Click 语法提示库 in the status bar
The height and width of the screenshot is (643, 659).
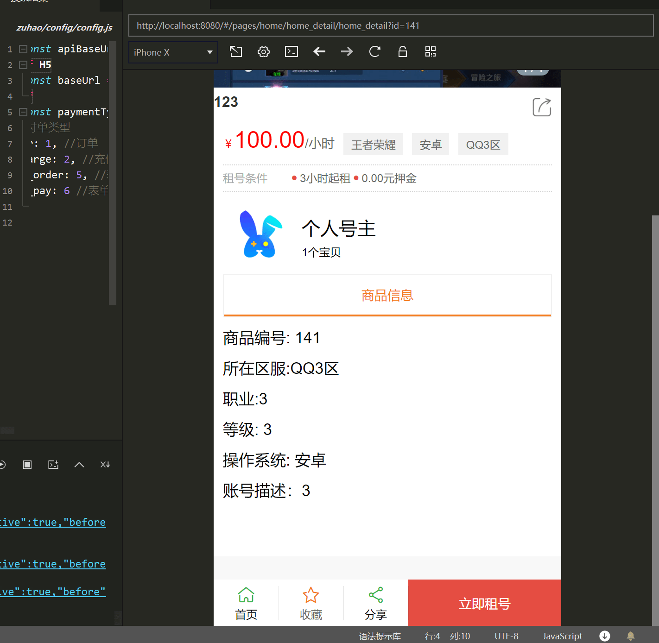click(x=380, y=636)
